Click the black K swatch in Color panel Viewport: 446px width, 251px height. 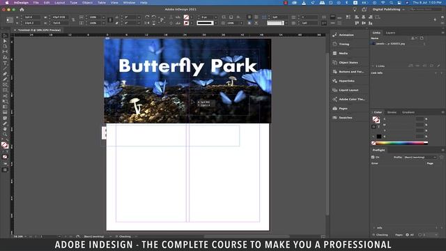pos(379,137)
